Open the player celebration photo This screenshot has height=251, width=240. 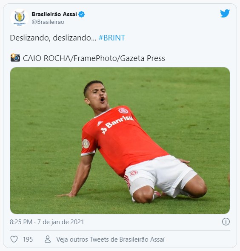[120, 141]
